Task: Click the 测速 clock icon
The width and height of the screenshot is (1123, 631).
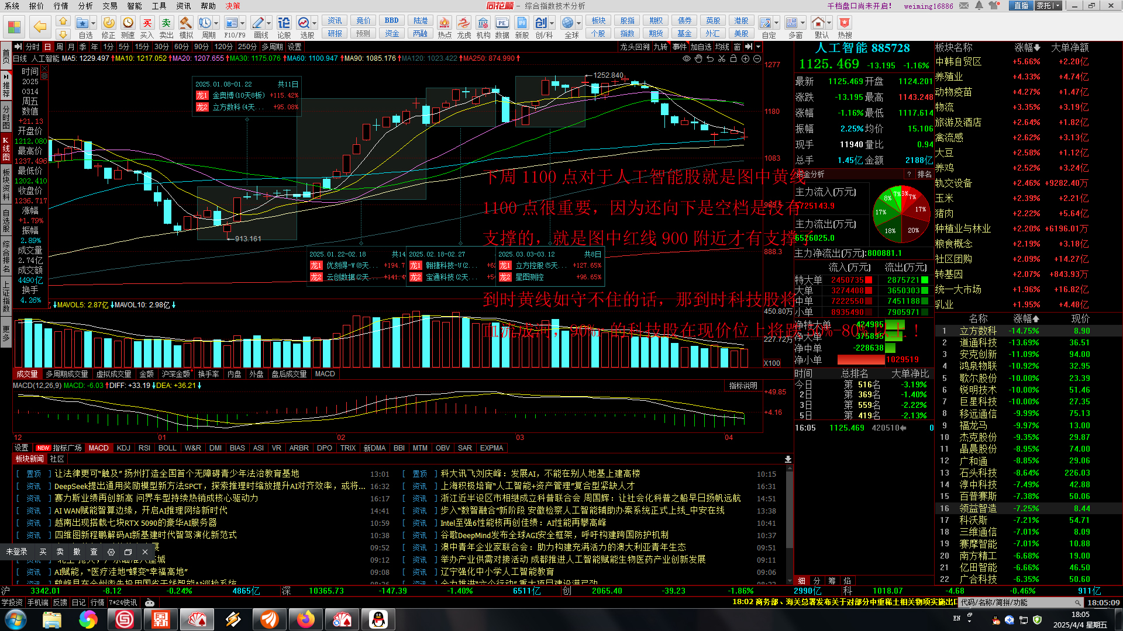Action: [128, 23]
